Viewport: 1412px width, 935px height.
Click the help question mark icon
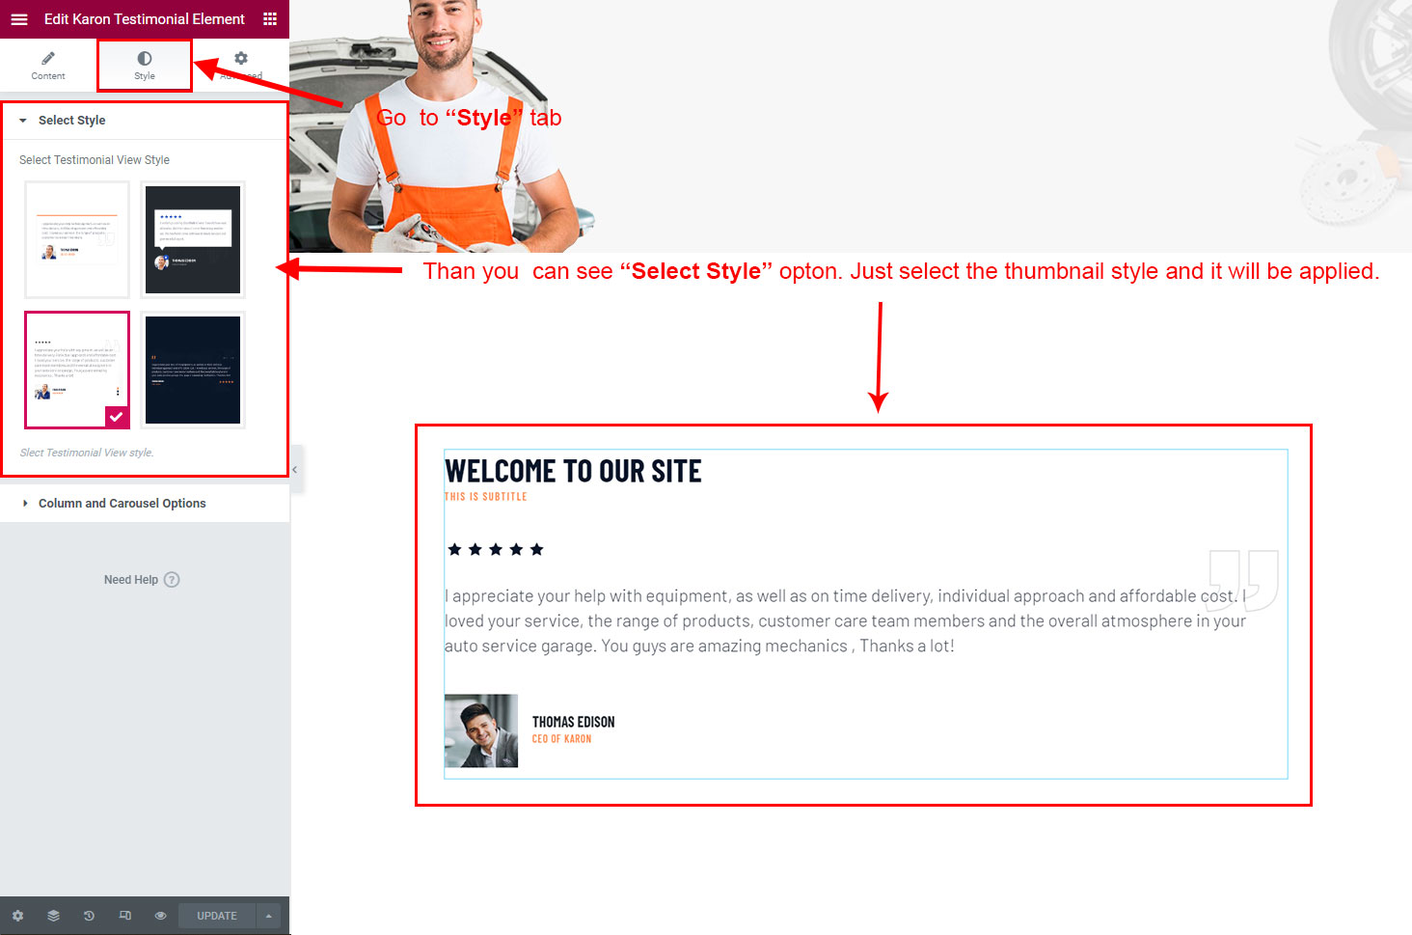coord(172,580)
